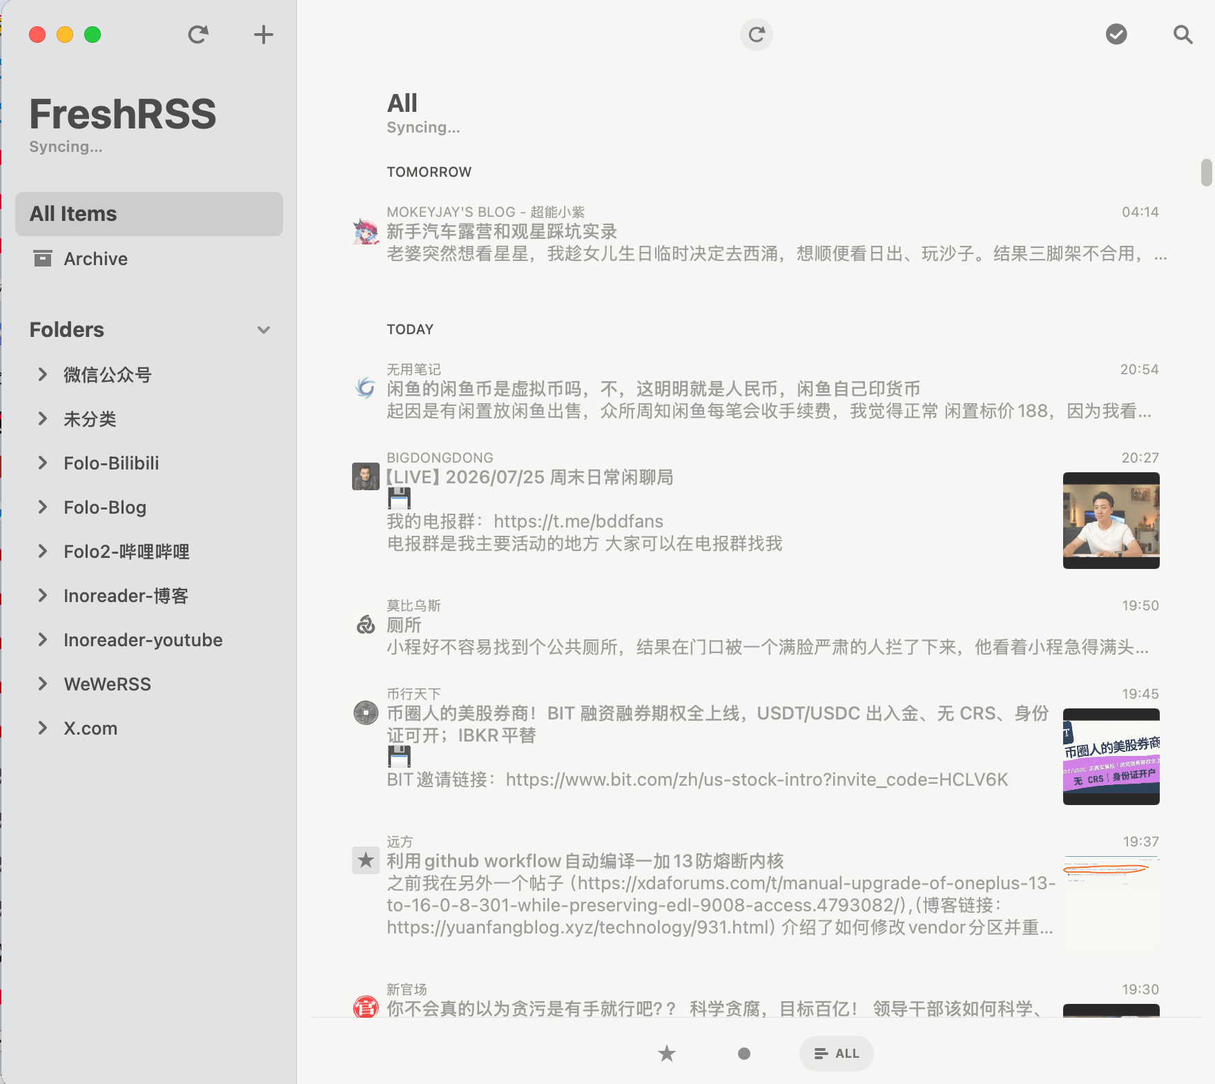Open article titled 厕所
This screenshot has width=1215, height=1084.
(404, 625)
